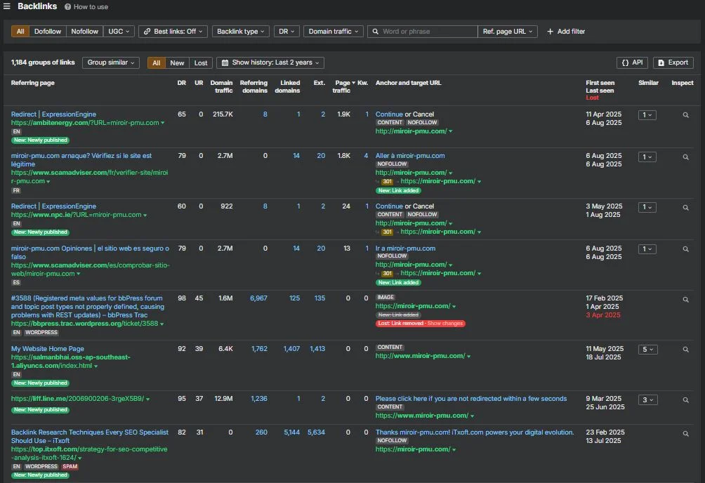The image size is (705, 483).
Task: Click Add filter
Action: pyautogui.click(x=566, y=32)
